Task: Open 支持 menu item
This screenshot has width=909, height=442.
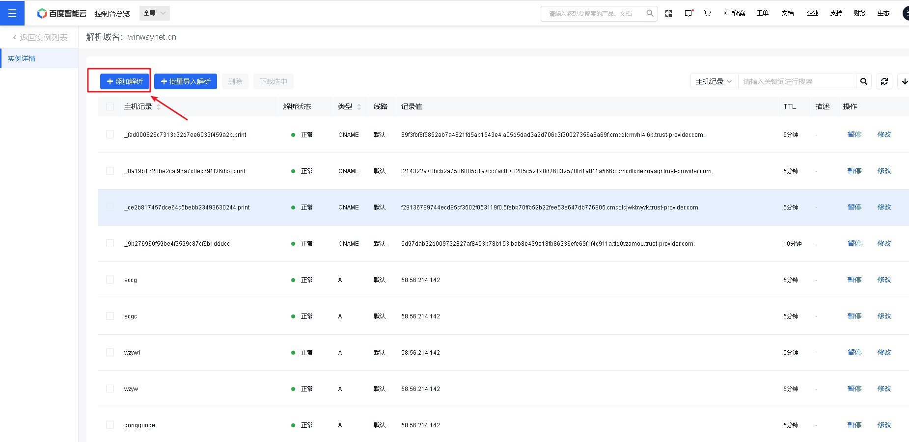Action: tap(836, 13)
